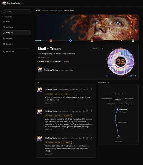Open Authors from the sidebar

pyautogui.click(x=16, y=27)
